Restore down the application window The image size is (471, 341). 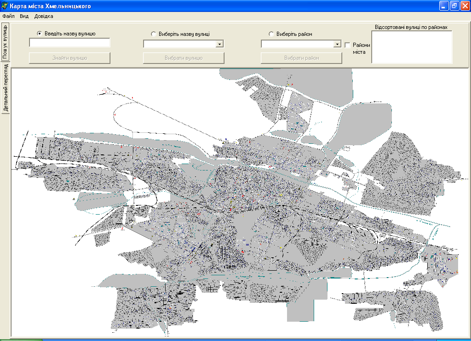pyautogui.click(x=454, y=6)
